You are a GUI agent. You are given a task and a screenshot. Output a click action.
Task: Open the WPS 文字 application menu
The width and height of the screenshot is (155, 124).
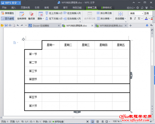coord(11,3)
